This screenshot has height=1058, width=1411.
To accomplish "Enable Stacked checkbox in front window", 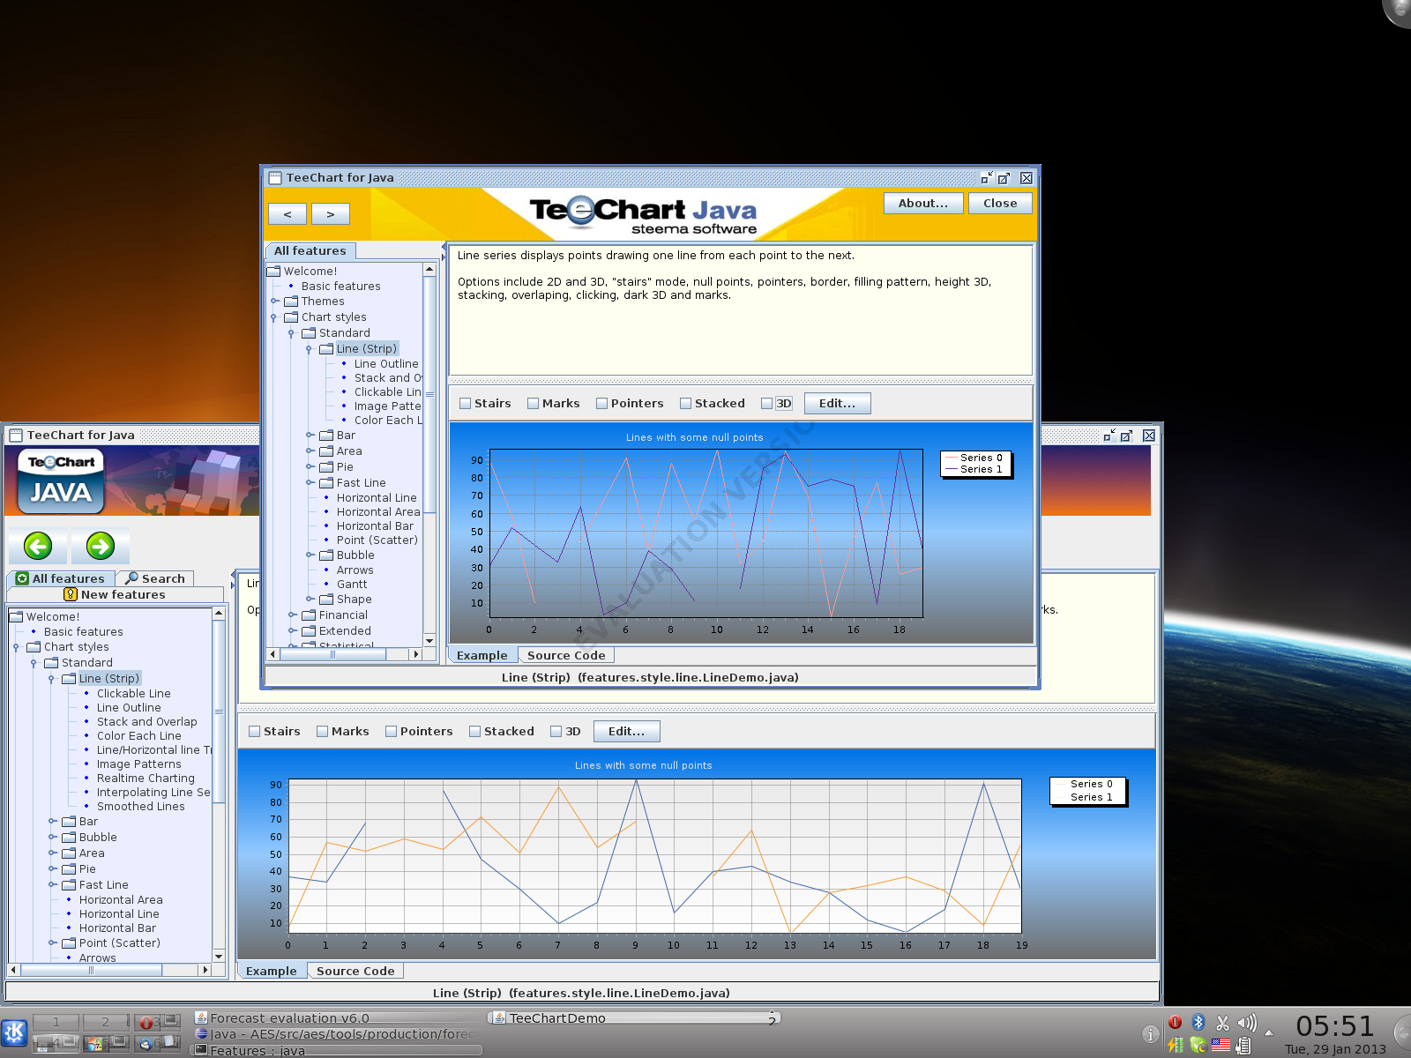I will (686, 403).
